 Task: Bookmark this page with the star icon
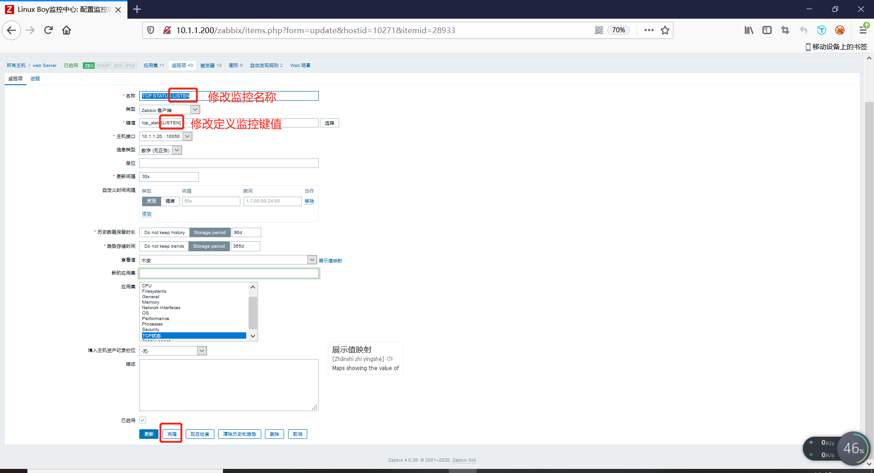(665, 31)
